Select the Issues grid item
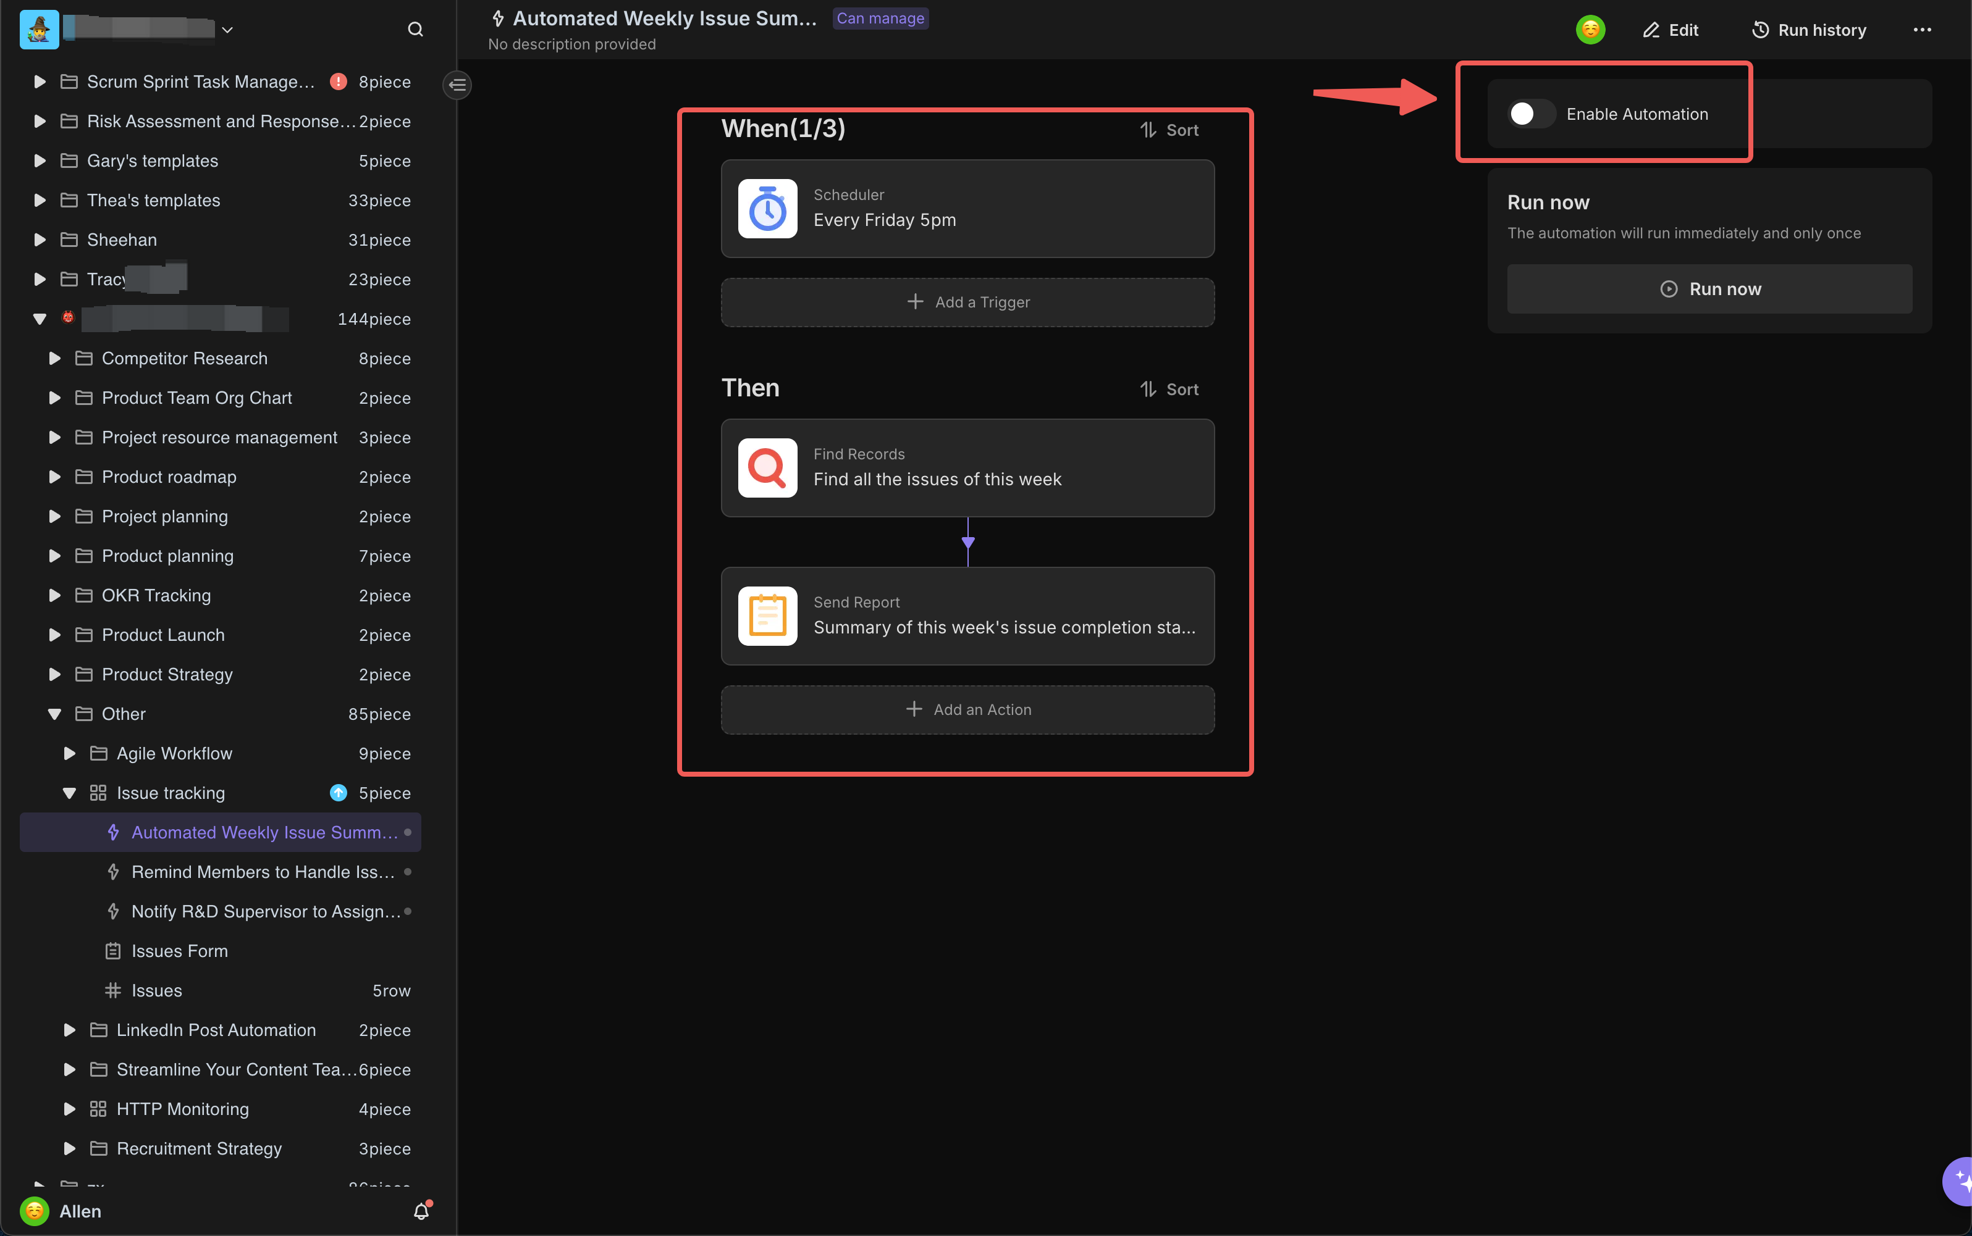Screen dimensions: 1972x1236 coord(155,990)
